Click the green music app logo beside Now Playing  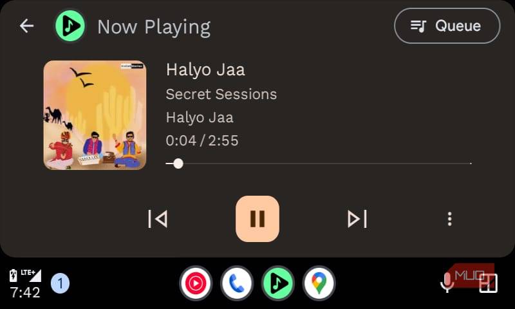pos(70,26)
